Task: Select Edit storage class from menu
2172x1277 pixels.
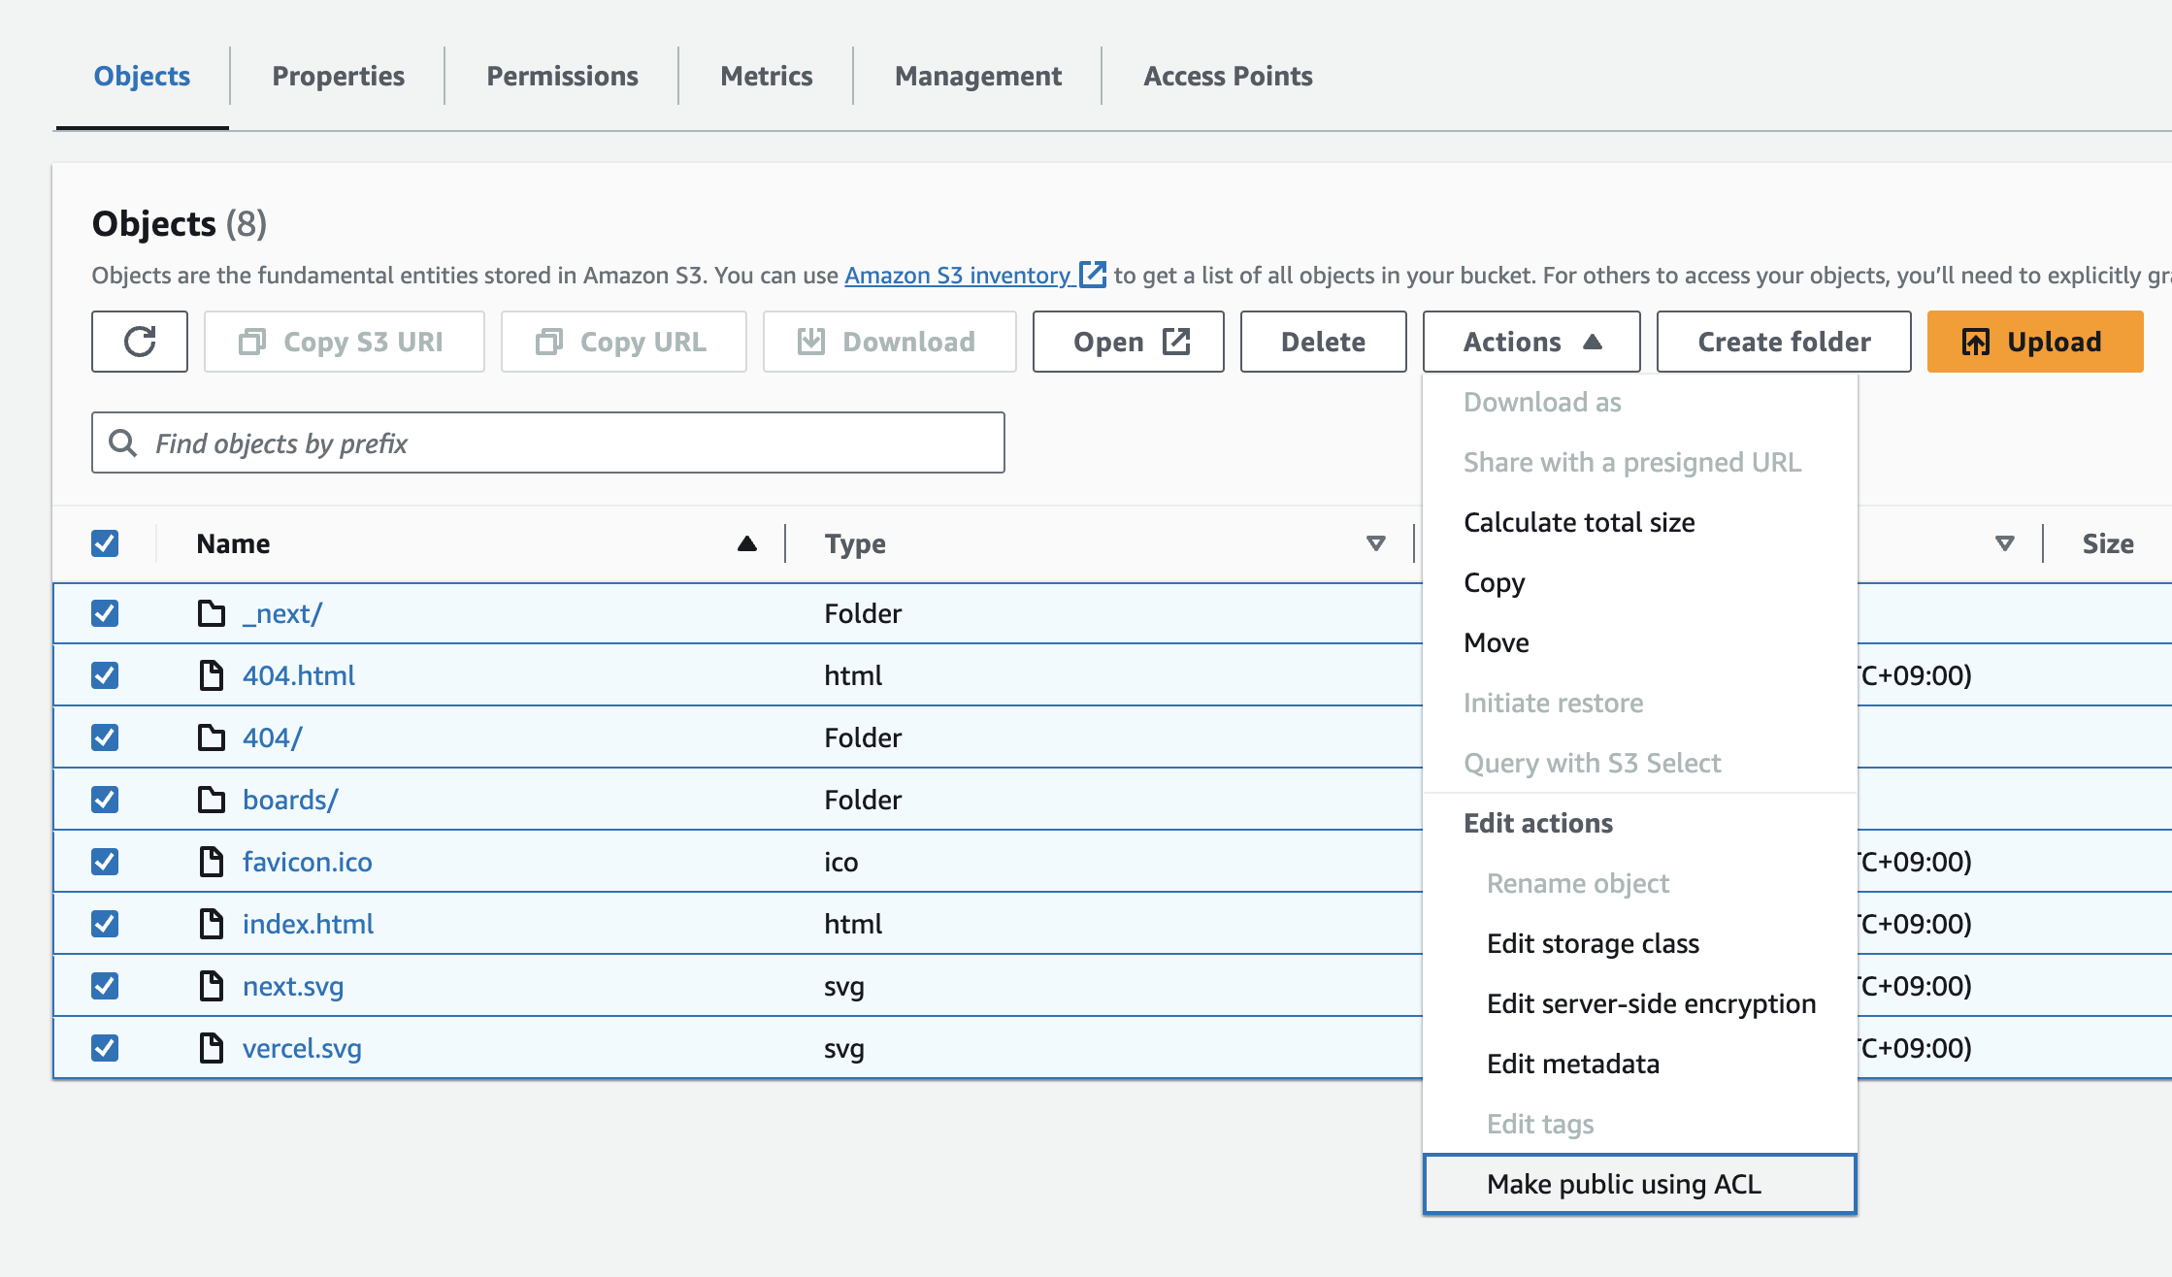Action: point(1593,943)
